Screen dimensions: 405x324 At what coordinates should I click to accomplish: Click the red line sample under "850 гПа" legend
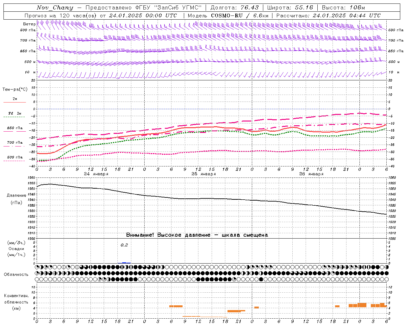pos(15,132)
